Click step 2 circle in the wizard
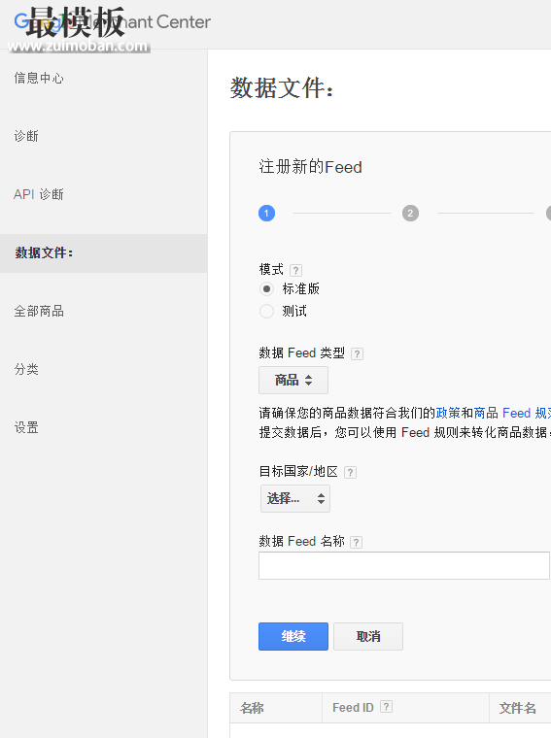This screenshot has width=551, height=738. click(x=410, y=214)
